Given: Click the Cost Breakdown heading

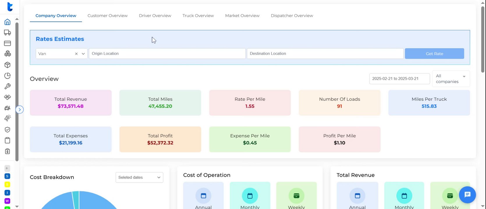Looking at the screenshot, I should (x=52, y=177).
